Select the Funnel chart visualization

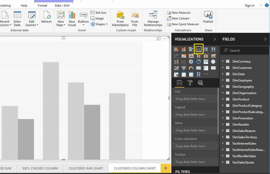(x=184, y=68)
